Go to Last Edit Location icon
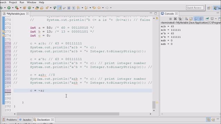Viewport: 221px width, 124px height. point(94,8)
